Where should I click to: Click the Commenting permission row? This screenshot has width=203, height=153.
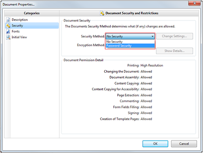[x=136, y=101]
